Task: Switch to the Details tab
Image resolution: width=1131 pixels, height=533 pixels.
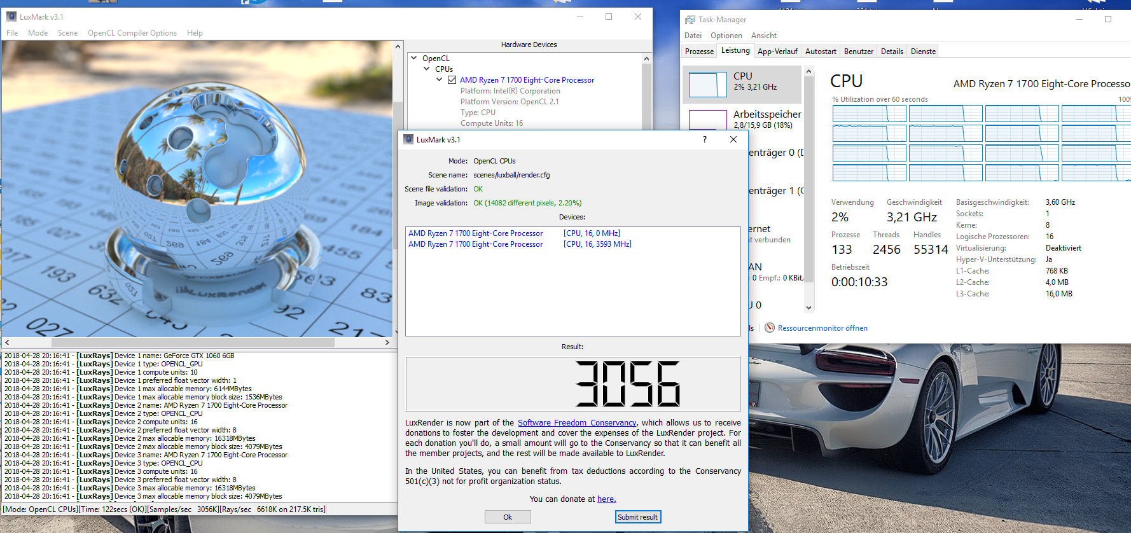Action: pos(892,52)
